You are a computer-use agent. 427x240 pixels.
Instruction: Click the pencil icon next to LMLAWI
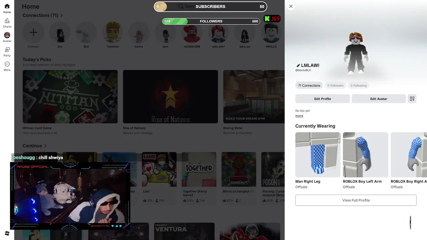coord(298,66)
